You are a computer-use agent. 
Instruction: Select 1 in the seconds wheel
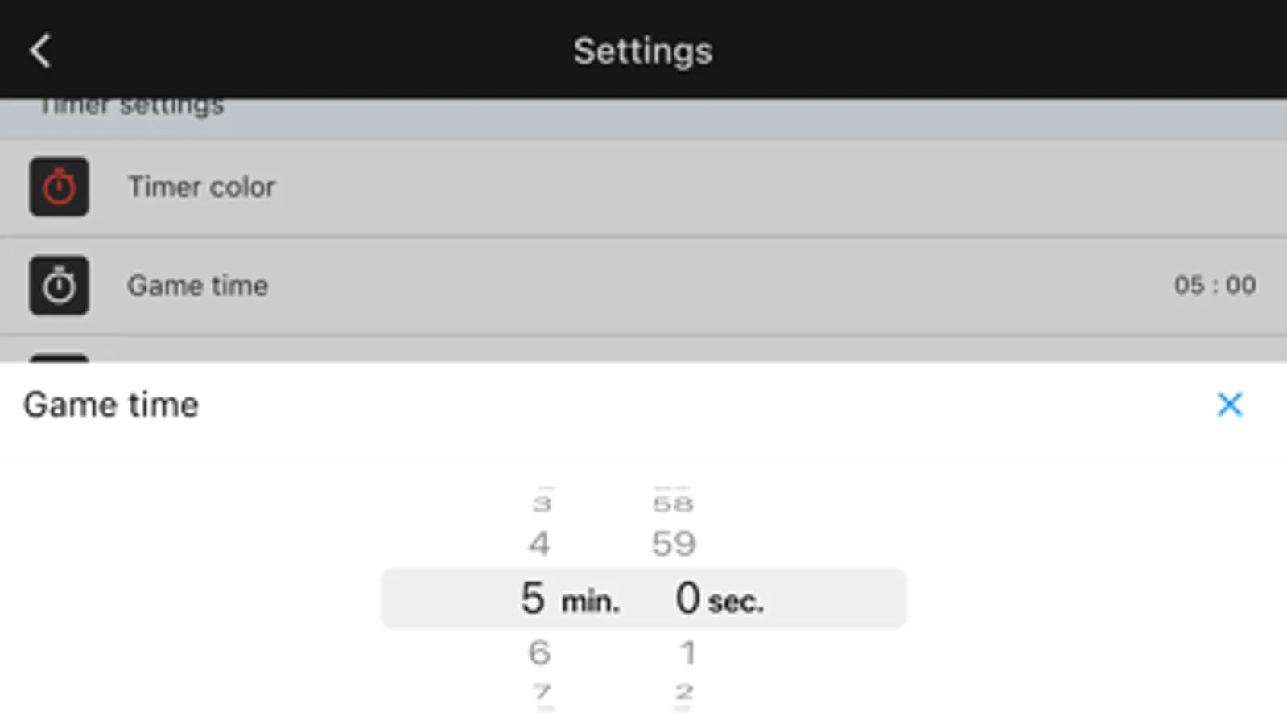[x=687, y=652]
